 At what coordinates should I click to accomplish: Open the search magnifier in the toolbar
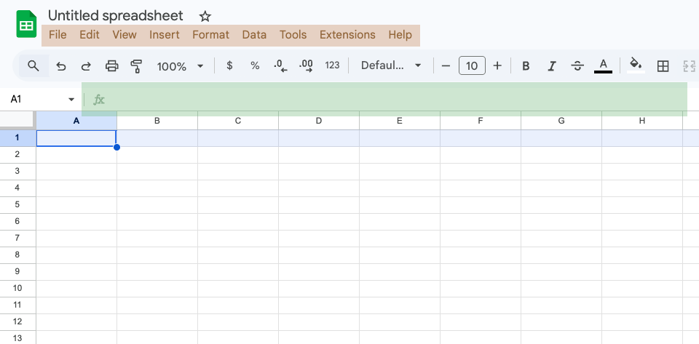click(x=33, y=66)
